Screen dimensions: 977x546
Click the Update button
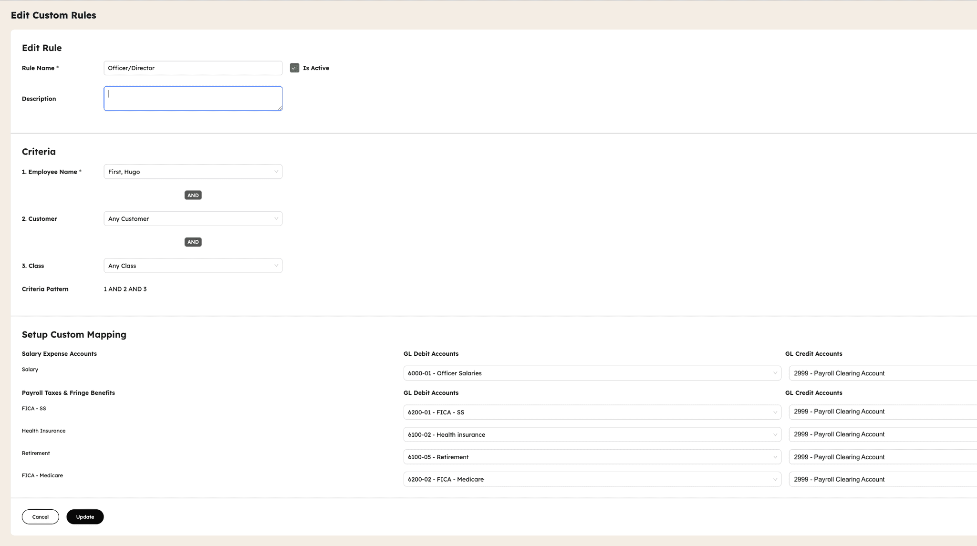[85, 516]
